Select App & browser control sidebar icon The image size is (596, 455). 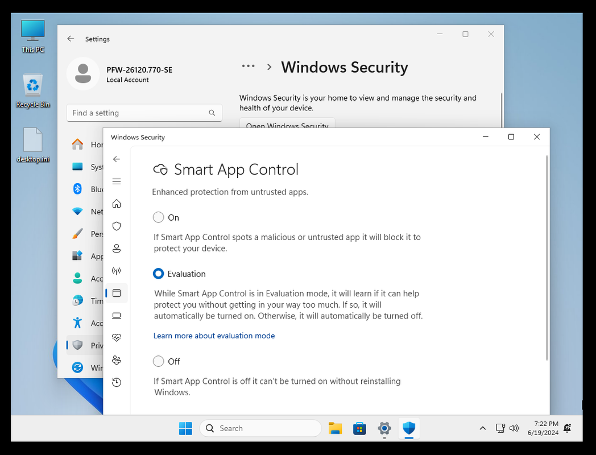pos(117,293)
